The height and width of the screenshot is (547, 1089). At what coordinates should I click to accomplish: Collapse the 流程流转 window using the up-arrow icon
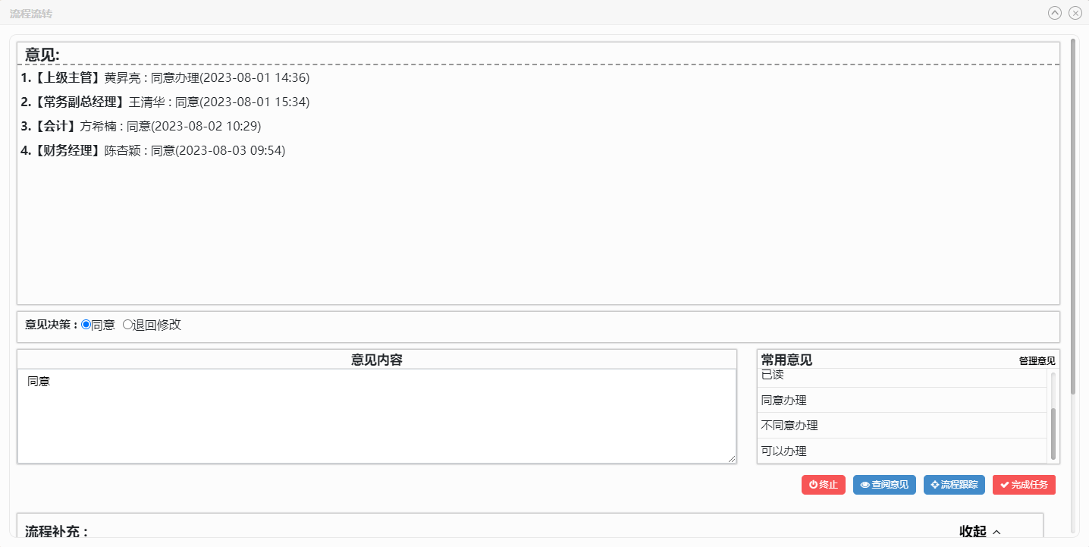tap(1055, 13)
